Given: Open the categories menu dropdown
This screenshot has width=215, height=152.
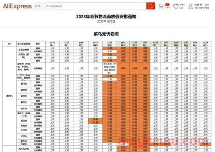Looking at the screenshot, I should coord(38,6).
